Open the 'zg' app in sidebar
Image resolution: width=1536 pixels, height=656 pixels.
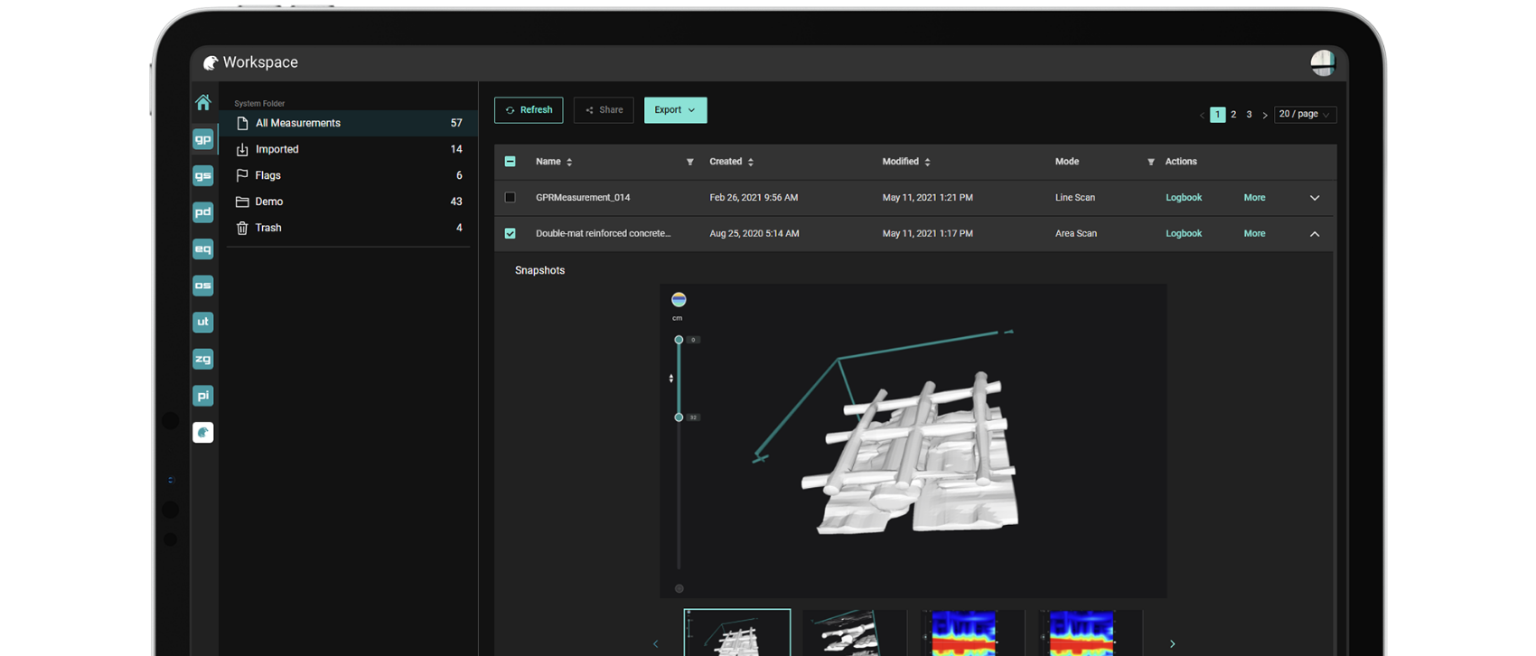pos(203,359)
